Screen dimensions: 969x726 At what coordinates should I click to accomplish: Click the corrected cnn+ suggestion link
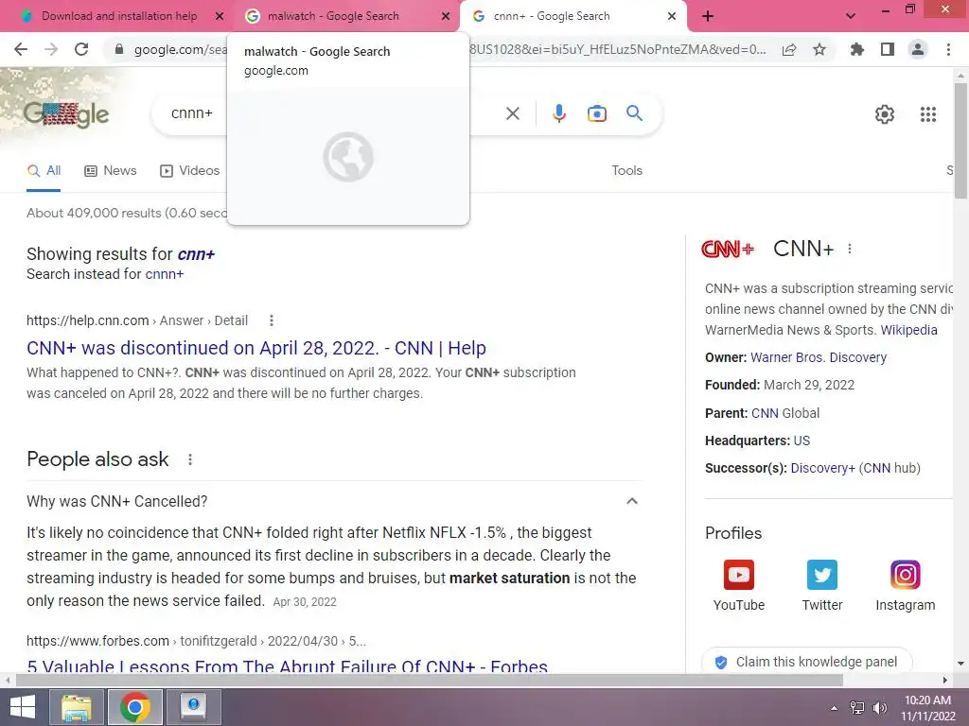pos(196,253)
